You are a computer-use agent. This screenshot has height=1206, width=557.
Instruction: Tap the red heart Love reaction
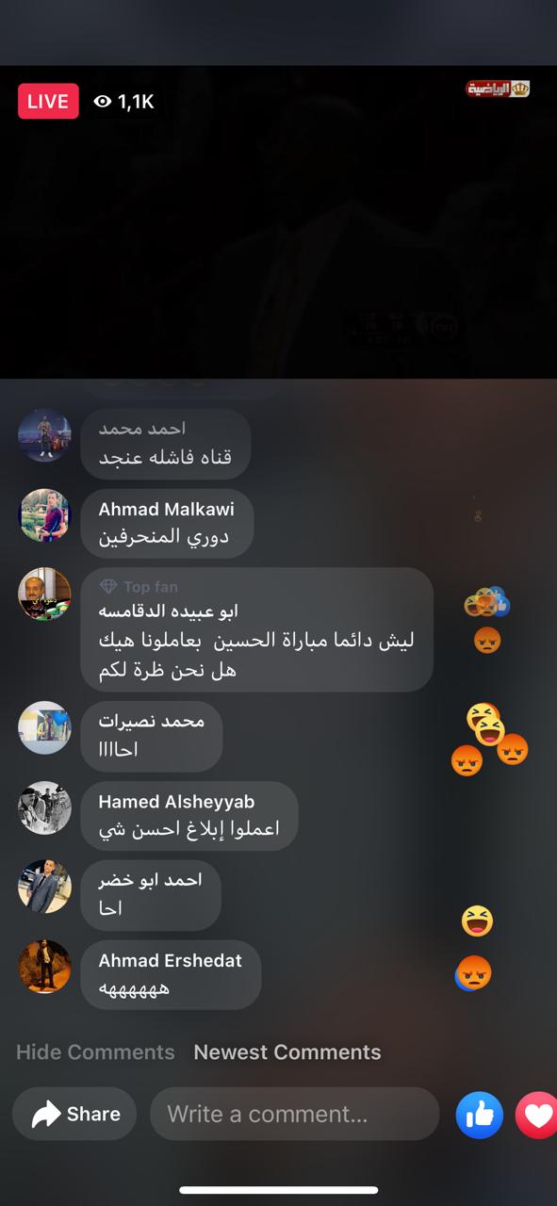[x=537, y=1116]
